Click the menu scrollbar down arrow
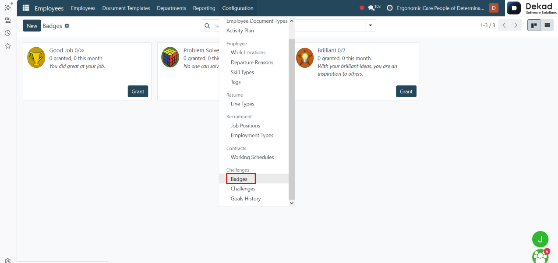The width and height of the screenshot is (558, 263). pyautogui.click(x=292, y=203)
